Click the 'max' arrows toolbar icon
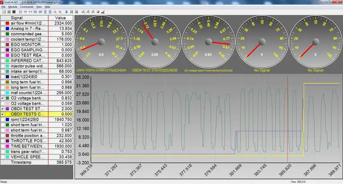343x184 pixels. tap(20, 12)
